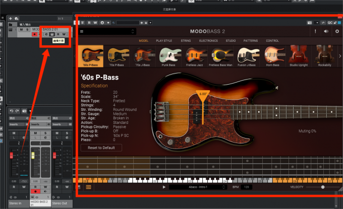Toggle record enable on MODO BASS track
The height and width of the screenshot is (209, 343).
[x=35, y=34]
